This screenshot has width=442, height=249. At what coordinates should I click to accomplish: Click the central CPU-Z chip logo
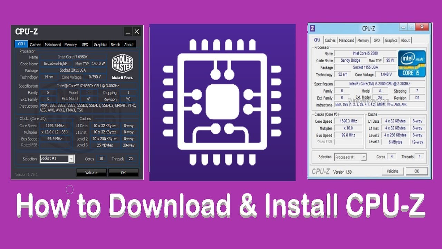pos(222,102)
